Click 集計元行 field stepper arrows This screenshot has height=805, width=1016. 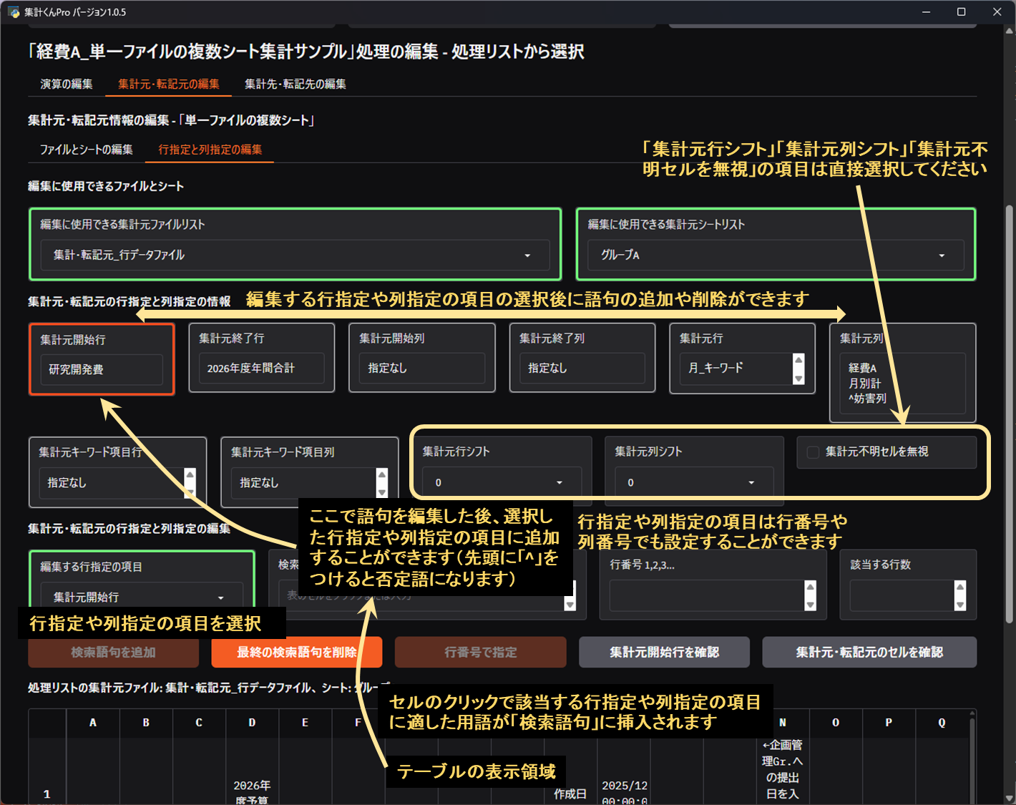coord(799,369)
